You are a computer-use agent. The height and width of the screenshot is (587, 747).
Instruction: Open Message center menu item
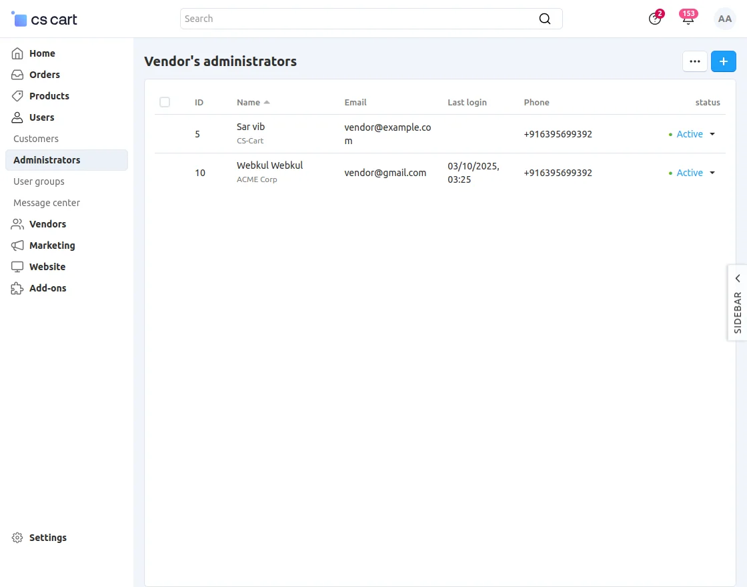click(47, 203)
